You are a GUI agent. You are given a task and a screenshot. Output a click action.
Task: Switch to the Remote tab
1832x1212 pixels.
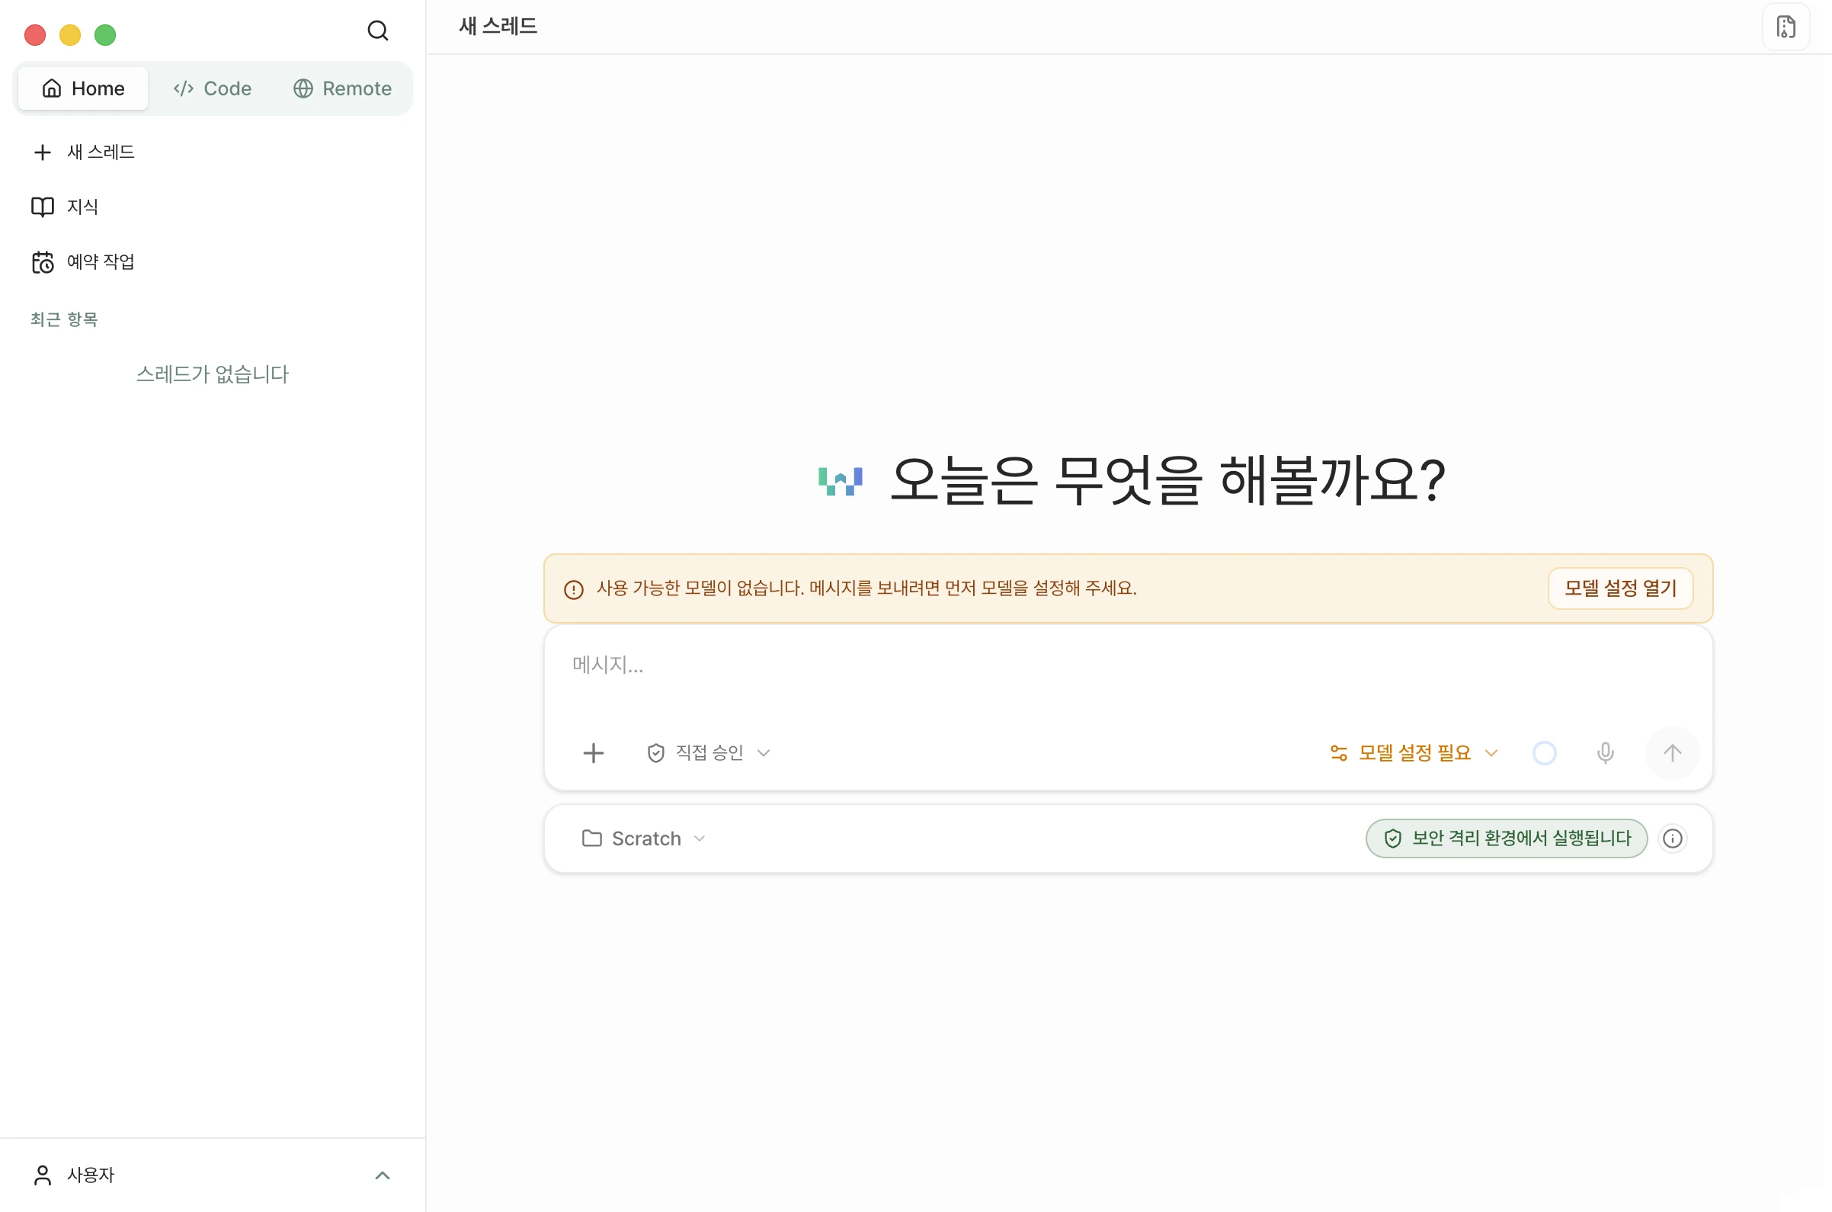[342, 89]
